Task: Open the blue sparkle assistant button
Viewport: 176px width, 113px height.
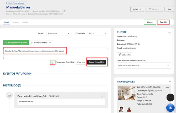Action: 170,108
